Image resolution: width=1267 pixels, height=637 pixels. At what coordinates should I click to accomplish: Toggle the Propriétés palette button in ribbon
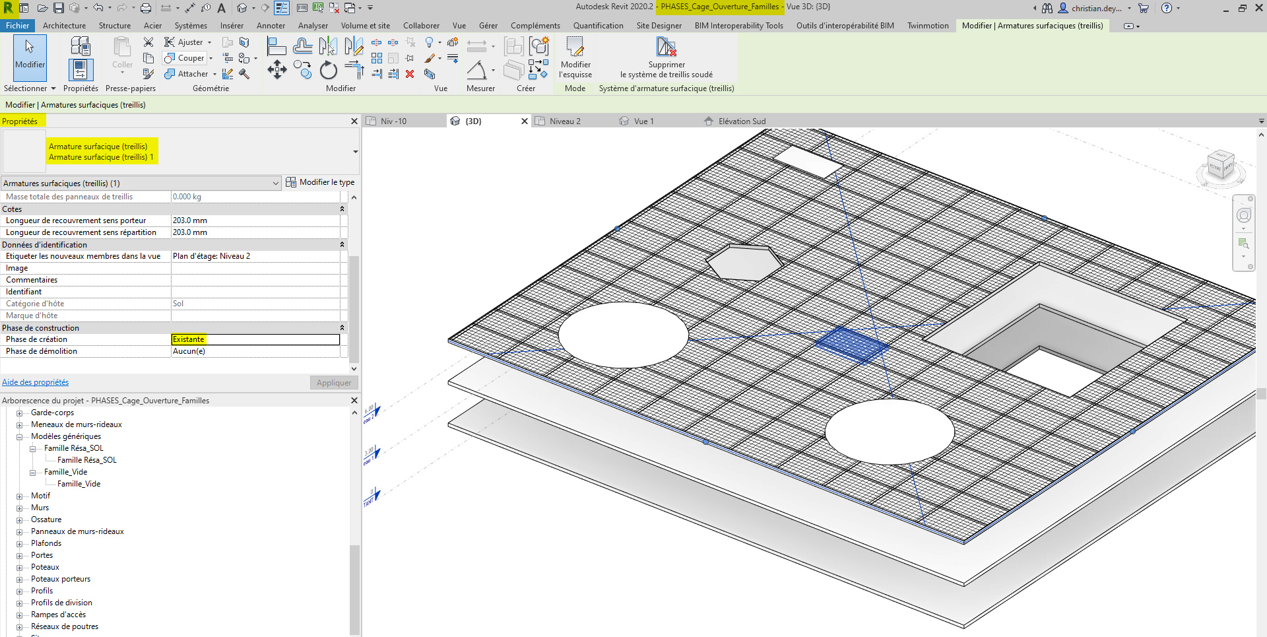coord(81,69)
